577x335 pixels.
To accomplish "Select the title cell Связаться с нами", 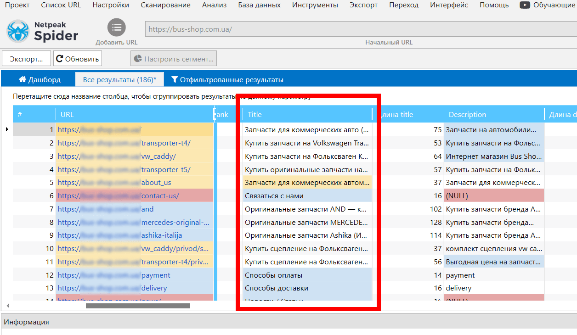I will [x=307, y=195].
